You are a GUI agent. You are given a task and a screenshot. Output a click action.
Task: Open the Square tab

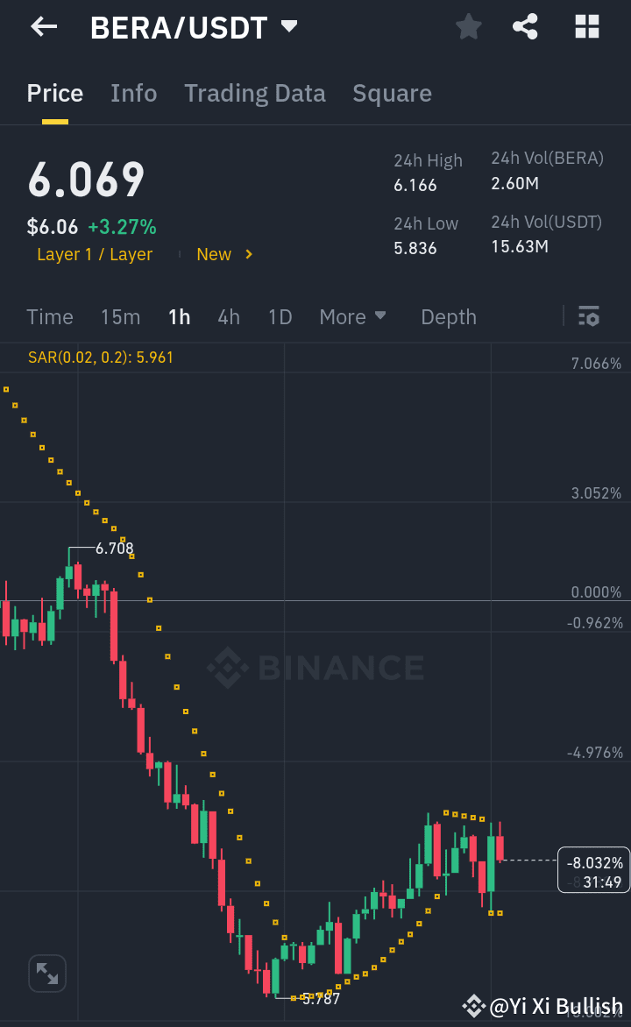392,93
